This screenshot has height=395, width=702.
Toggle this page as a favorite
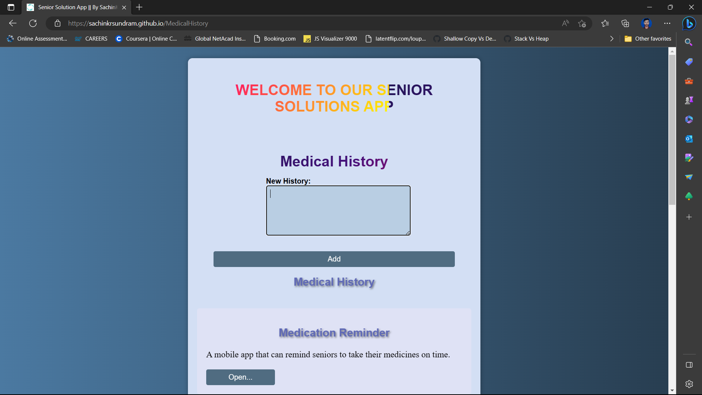(582, 23)
